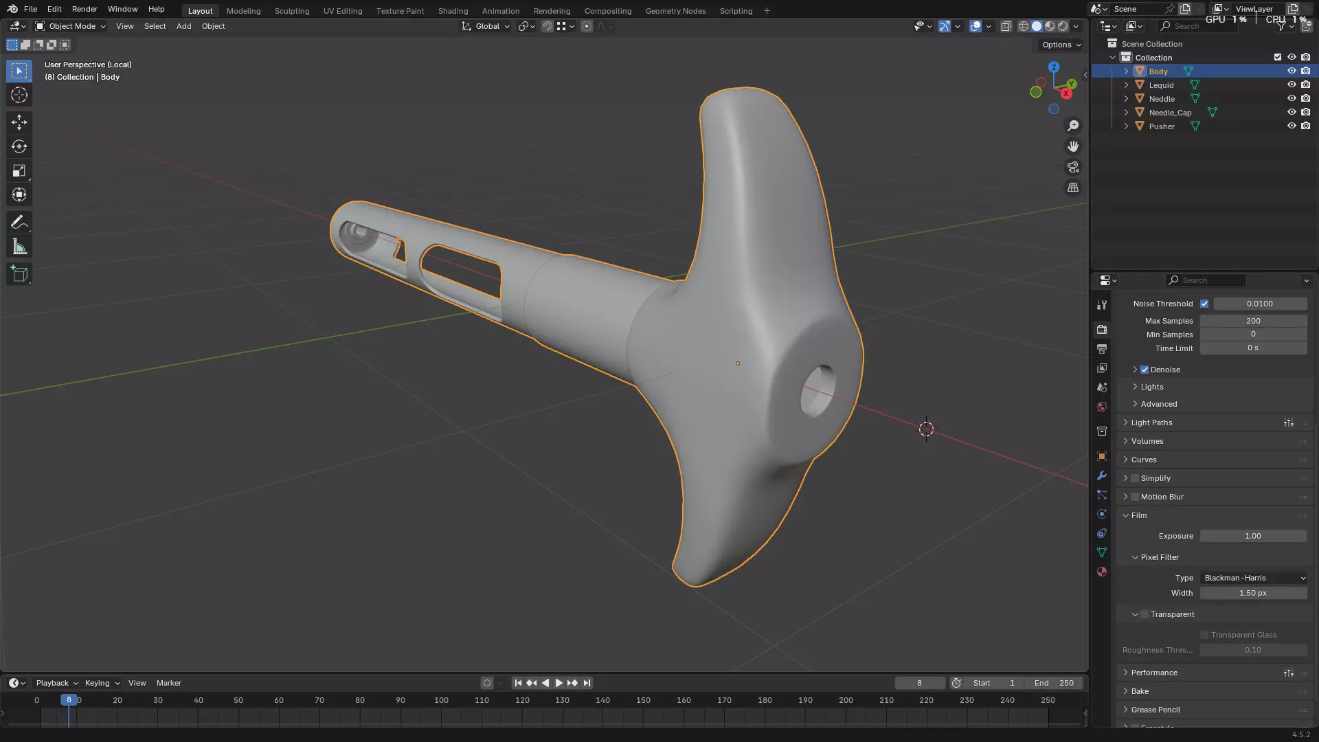1319x742 pixels.
Task: Open the Pixel Filter Type dropdown
Action: (1254, 578)
